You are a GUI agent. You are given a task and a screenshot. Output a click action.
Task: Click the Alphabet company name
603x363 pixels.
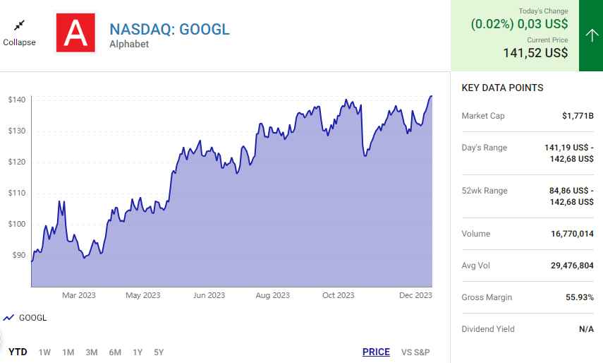pyautogui.click(x=129, y=44)
